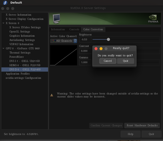Screen dimensions: 163x141
Task: Click the gamma curve preview graph
Action: 64,55
